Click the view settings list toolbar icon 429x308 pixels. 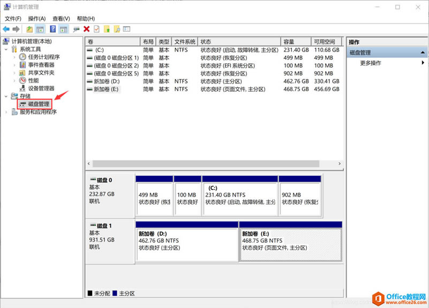[127, 29]
